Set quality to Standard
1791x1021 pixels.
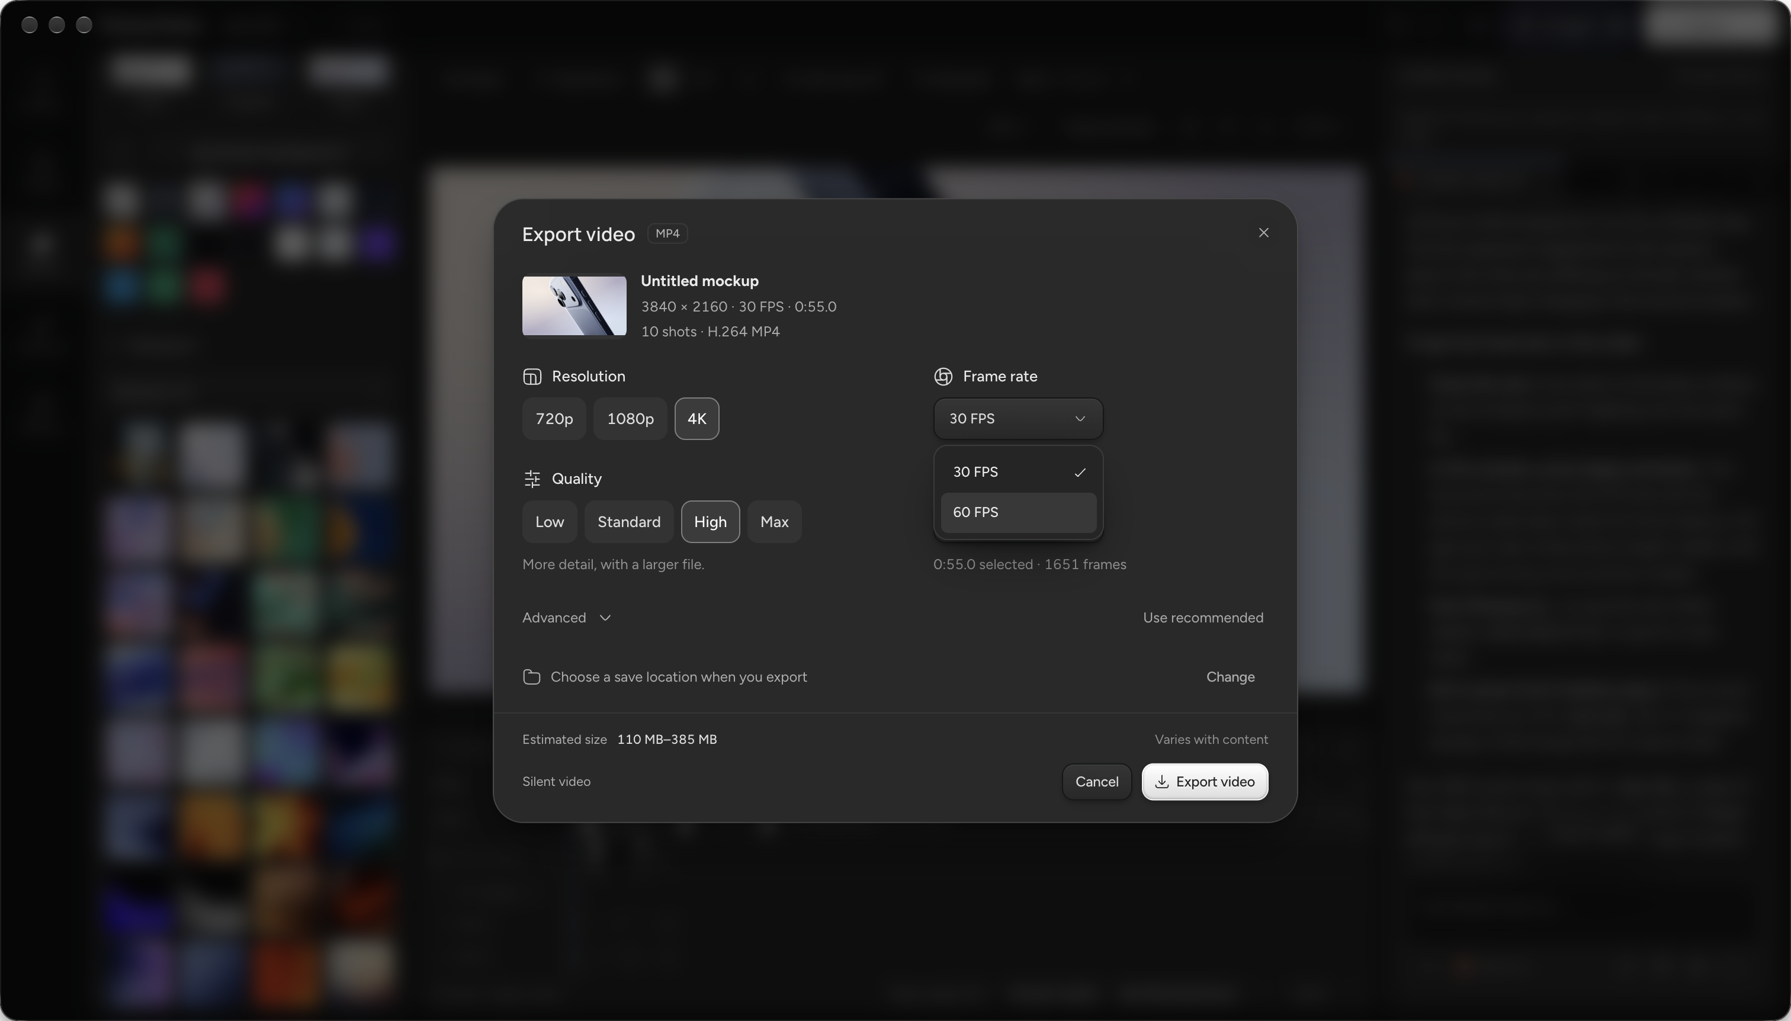629,522
